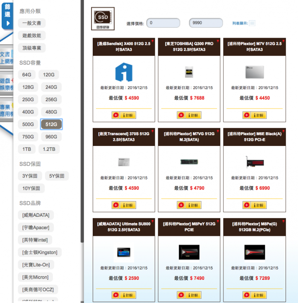Filter by 240G capacity
The width and height of the screenshot is (298, 303).
click(51, 87)
